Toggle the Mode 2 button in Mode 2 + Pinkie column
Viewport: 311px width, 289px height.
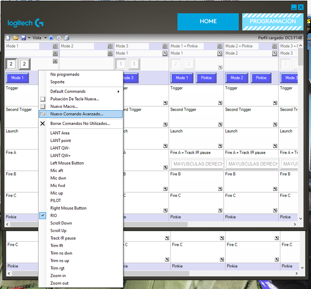pyautogui.click(x=237, y=78)
